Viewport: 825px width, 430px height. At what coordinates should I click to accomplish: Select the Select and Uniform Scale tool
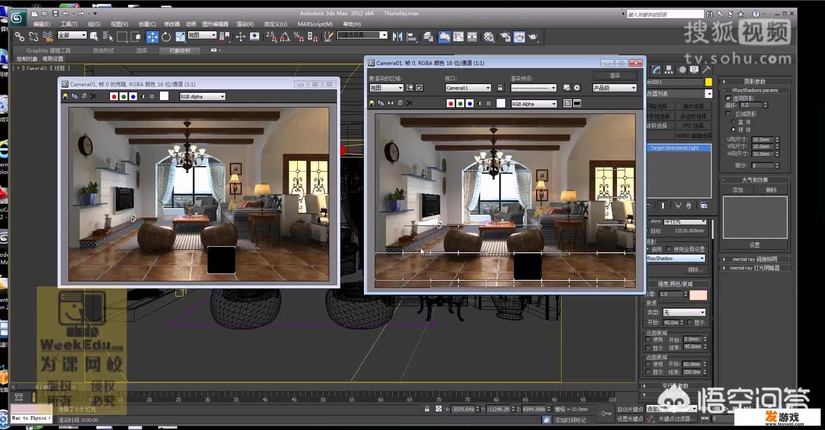[180, 37]
